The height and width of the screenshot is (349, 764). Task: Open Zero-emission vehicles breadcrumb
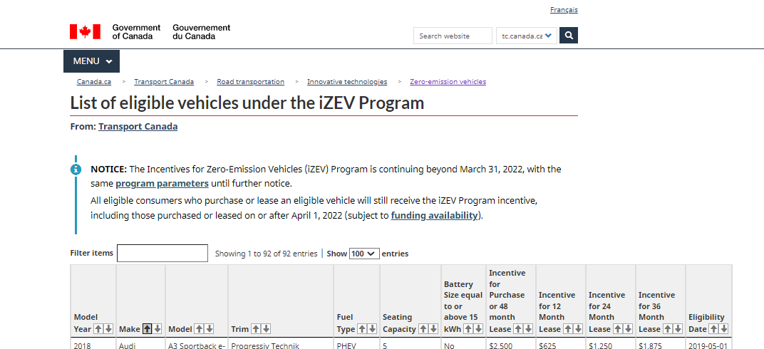coord(448,82)
